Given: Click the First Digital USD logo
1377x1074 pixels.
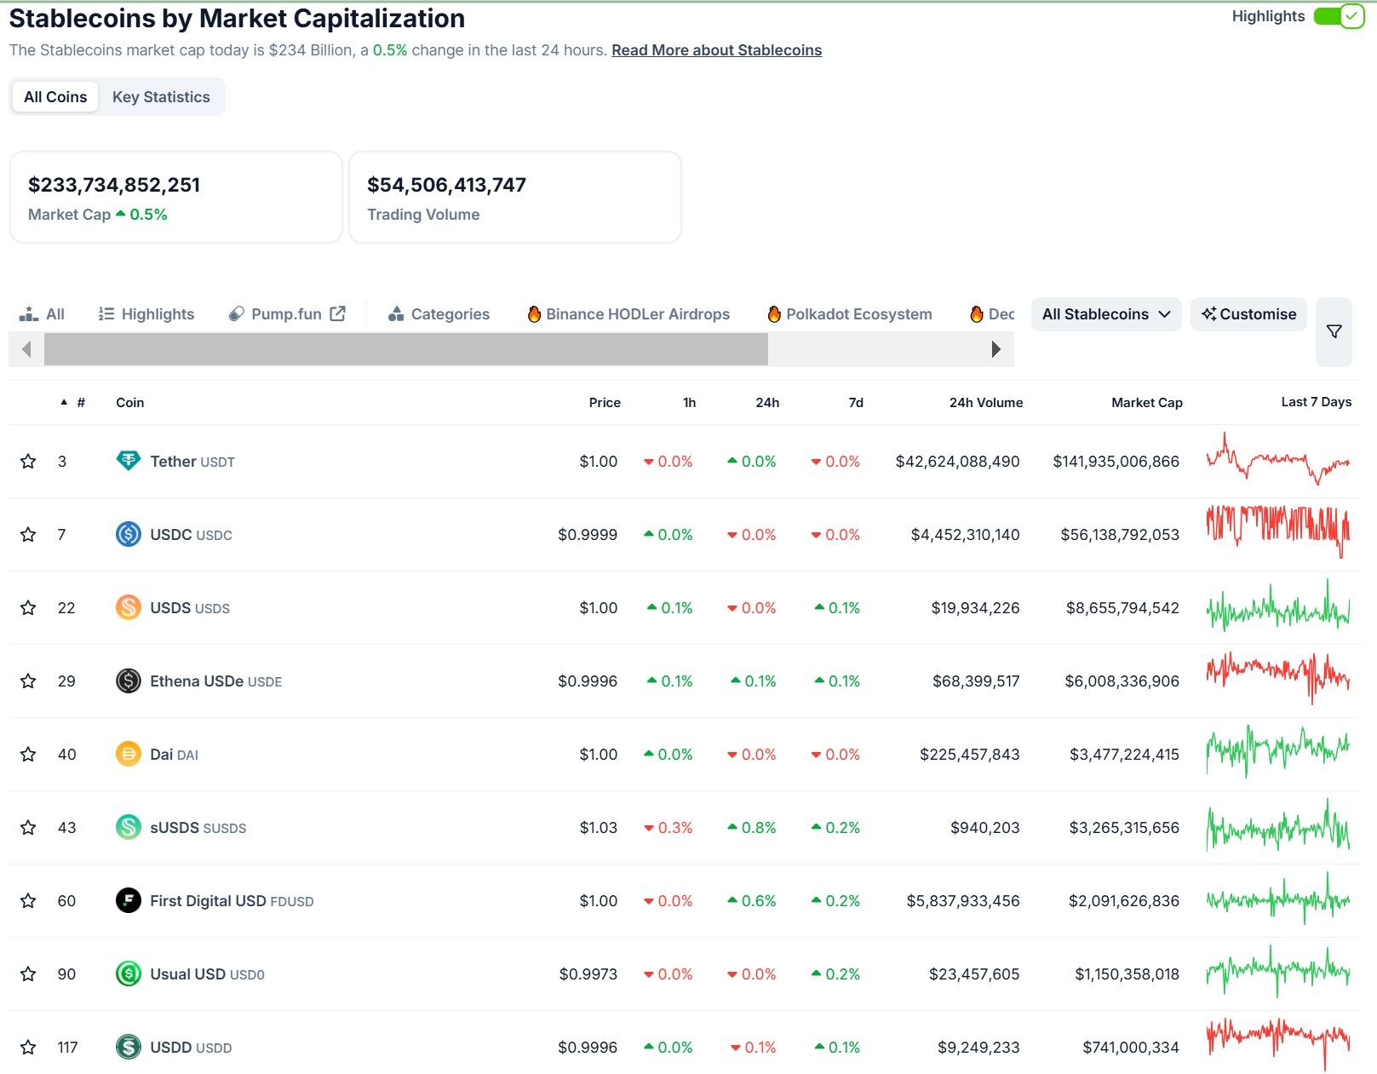Looking at the screenshot, I should (x=129, y=900).
